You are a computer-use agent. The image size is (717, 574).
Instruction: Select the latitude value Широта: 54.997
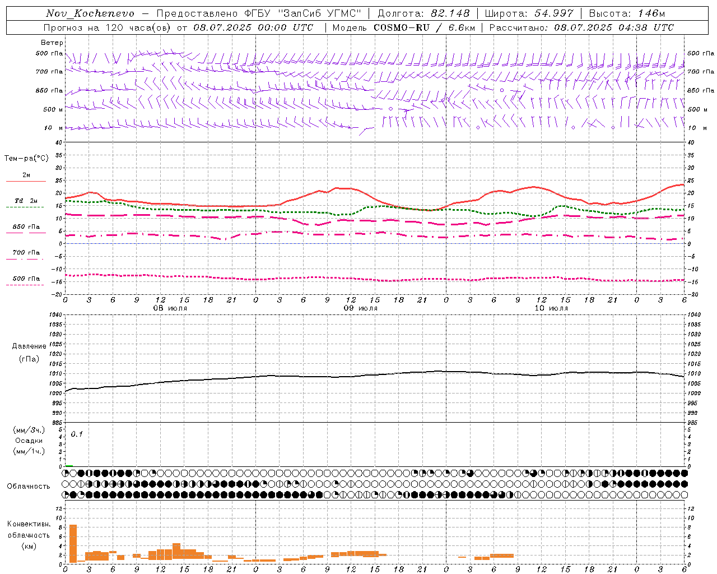(529, 13)
